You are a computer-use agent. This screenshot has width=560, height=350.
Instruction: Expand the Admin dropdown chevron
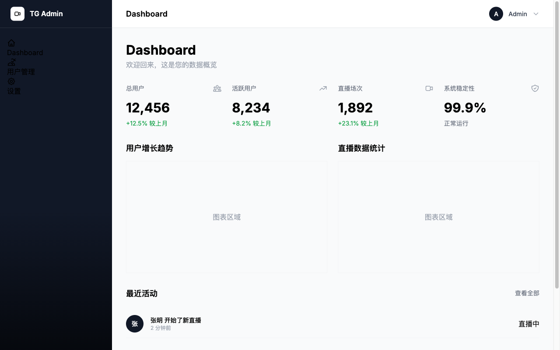tap(536, 14)
